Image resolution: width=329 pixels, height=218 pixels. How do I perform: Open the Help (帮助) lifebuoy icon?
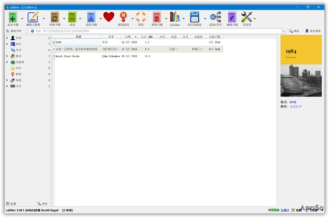pos(141,17)
